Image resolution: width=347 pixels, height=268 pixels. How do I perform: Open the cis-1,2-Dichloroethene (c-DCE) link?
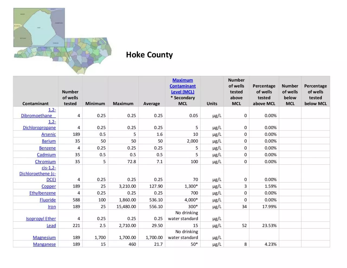click(37, 173)
